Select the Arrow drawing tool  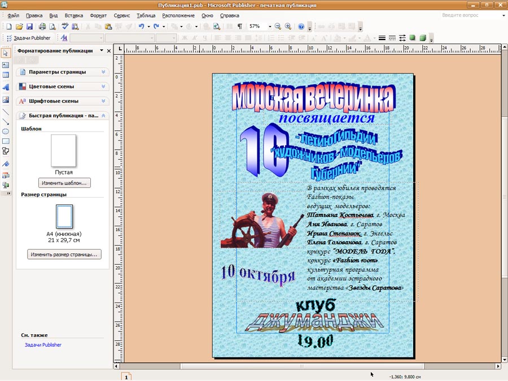click(6, 122)
